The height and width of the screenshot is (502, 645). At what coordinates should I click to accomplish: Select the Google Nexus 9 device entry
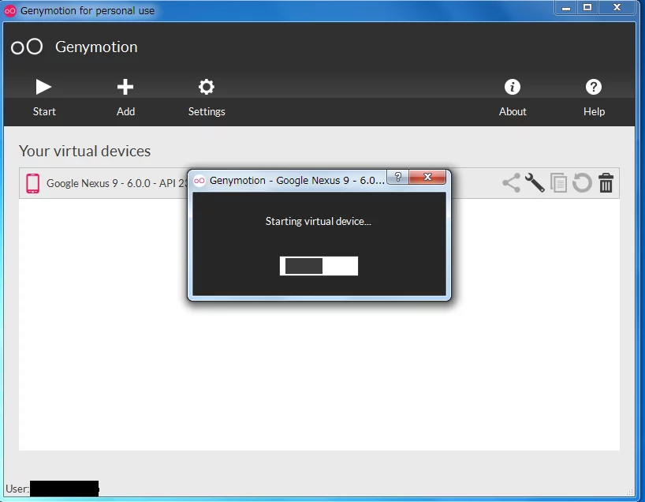110,183
